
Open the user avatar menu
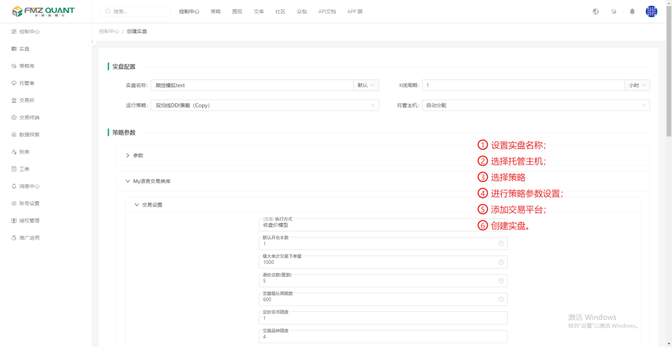pyautogui.click(x=651, y=11)
